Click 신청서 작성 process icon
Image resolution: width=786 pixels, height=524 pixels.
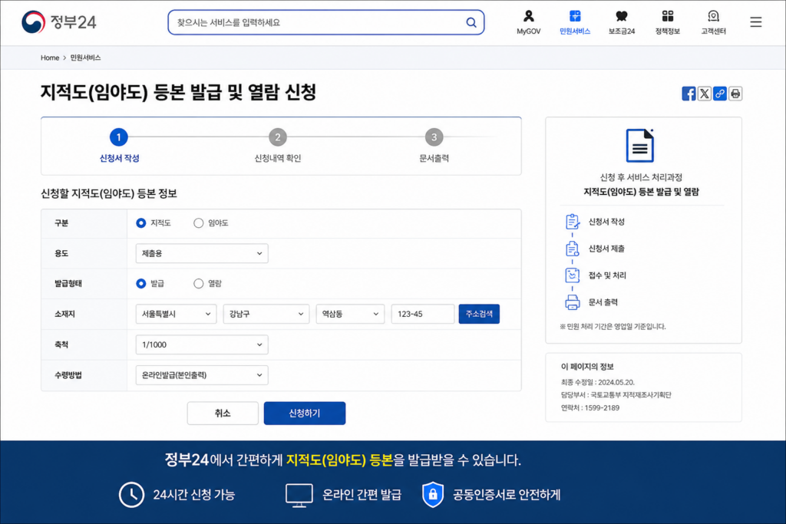[x=573, y=222]
